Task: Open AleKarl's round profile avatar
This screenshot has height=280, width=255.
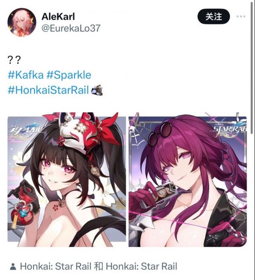Action: point(22,22)
